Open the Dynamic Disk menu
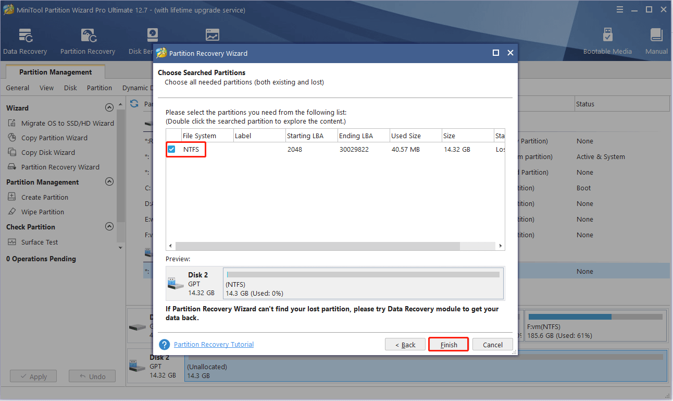This screenshot has height=401, width=673. point(137,88)
